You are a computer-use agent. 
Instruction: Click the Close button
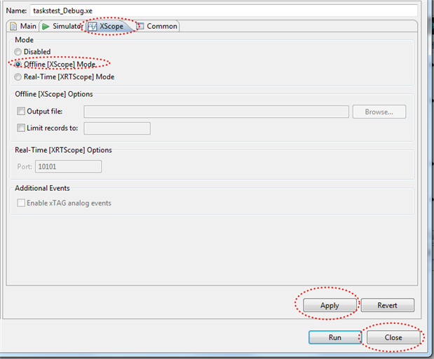(x=393, y=337)
